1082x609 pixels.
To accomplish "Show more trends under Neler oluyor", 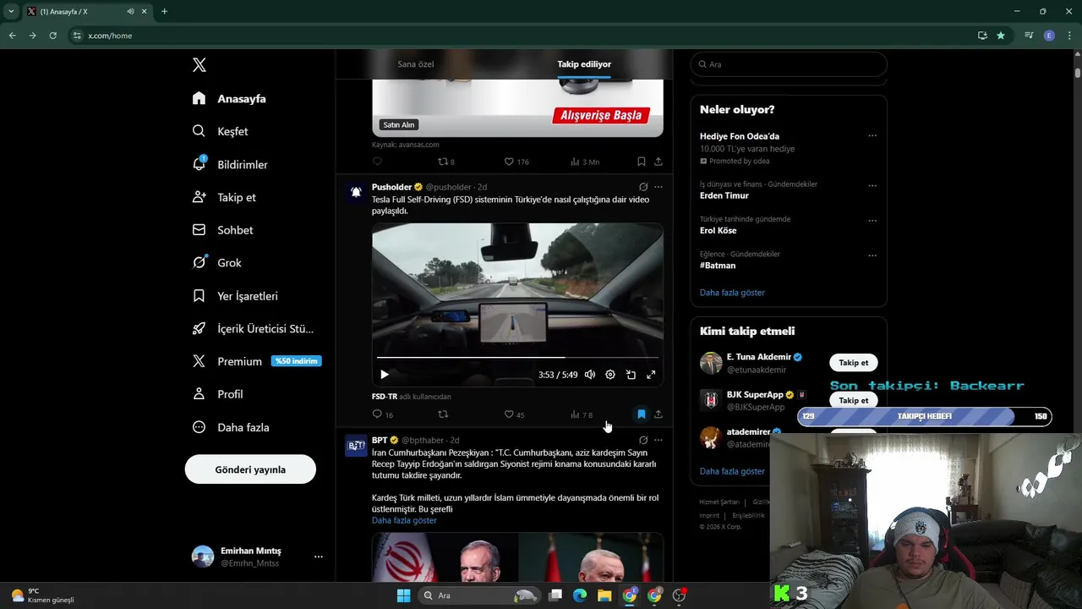I will click(732, 293).
